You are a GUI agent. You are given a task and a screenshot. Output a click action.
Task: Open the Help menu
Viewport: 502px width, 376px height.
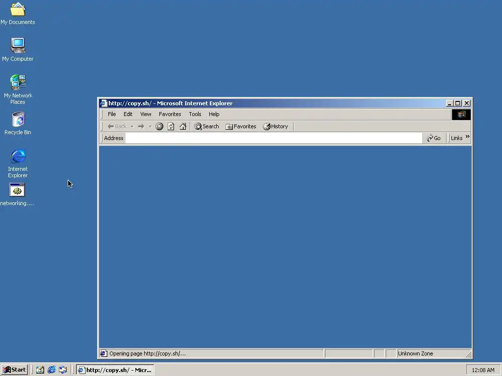pos(214,114)
